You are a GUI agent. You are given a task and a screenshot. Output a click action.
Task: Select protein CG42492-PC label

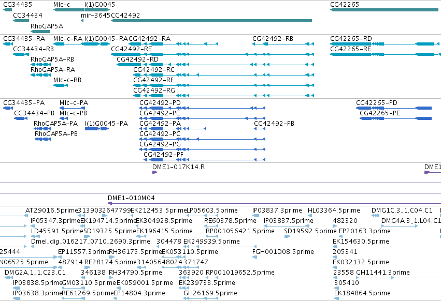[160, 134]
